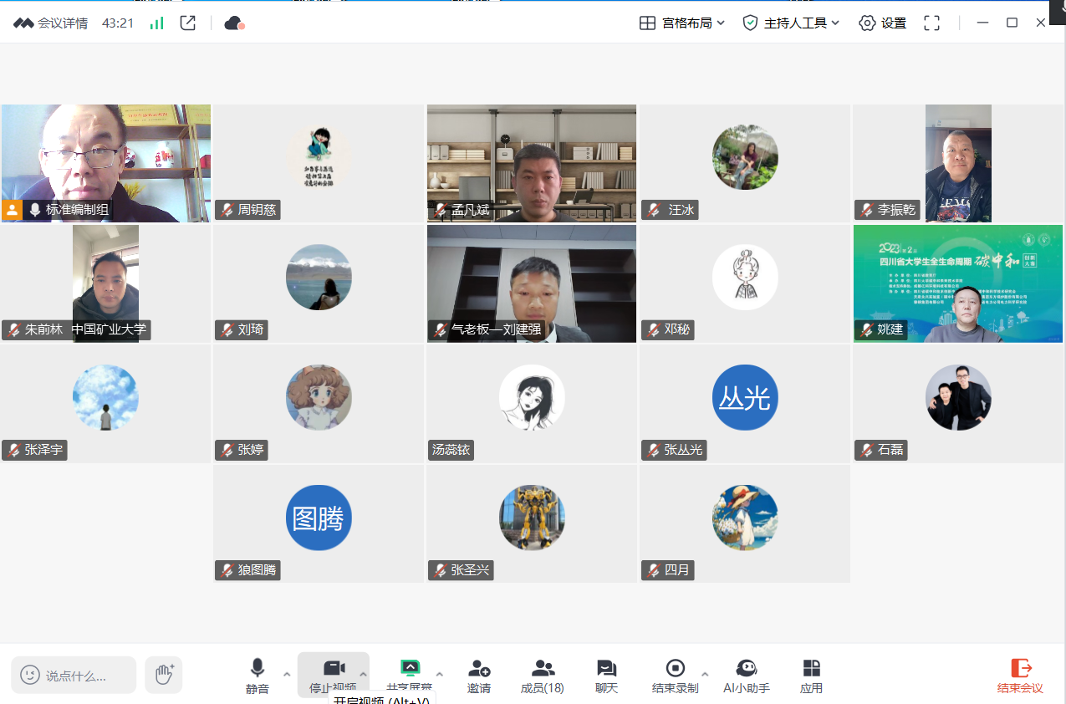The width and height of the screenshot is (1066, 704).
Task: Open the 聊天 chat panel
Action: point(606,676)
